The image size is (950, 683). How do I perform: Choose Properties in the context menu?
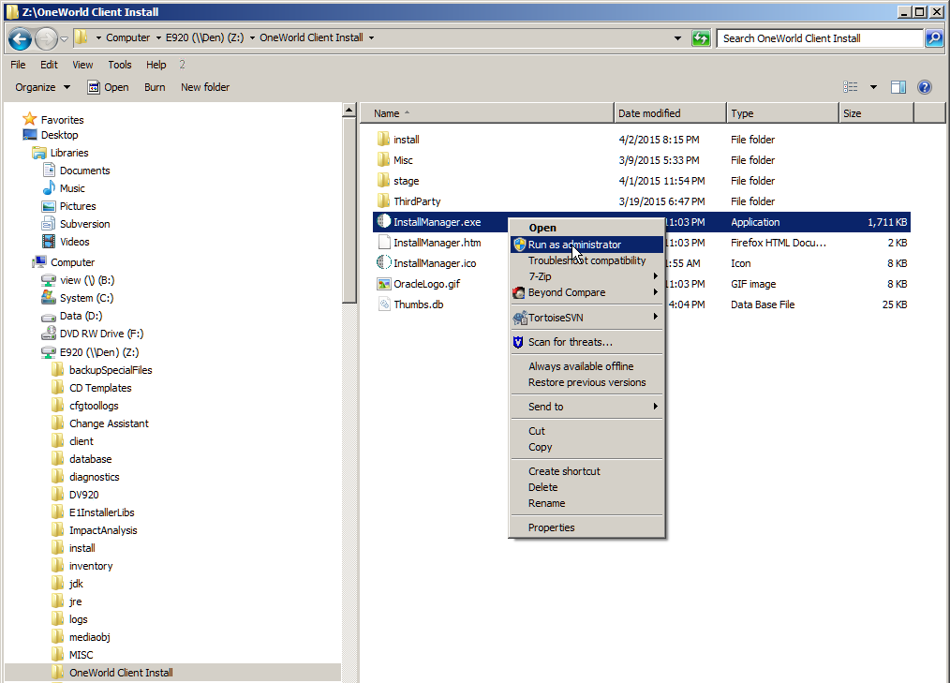[586, 527]
